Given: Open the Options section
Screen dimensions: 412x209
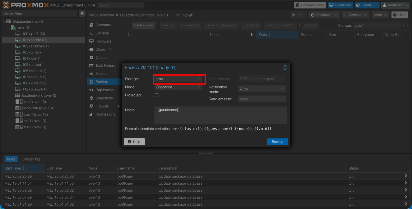Looking at the screenshot, I should pyautogui.click(x=102, y=57).
